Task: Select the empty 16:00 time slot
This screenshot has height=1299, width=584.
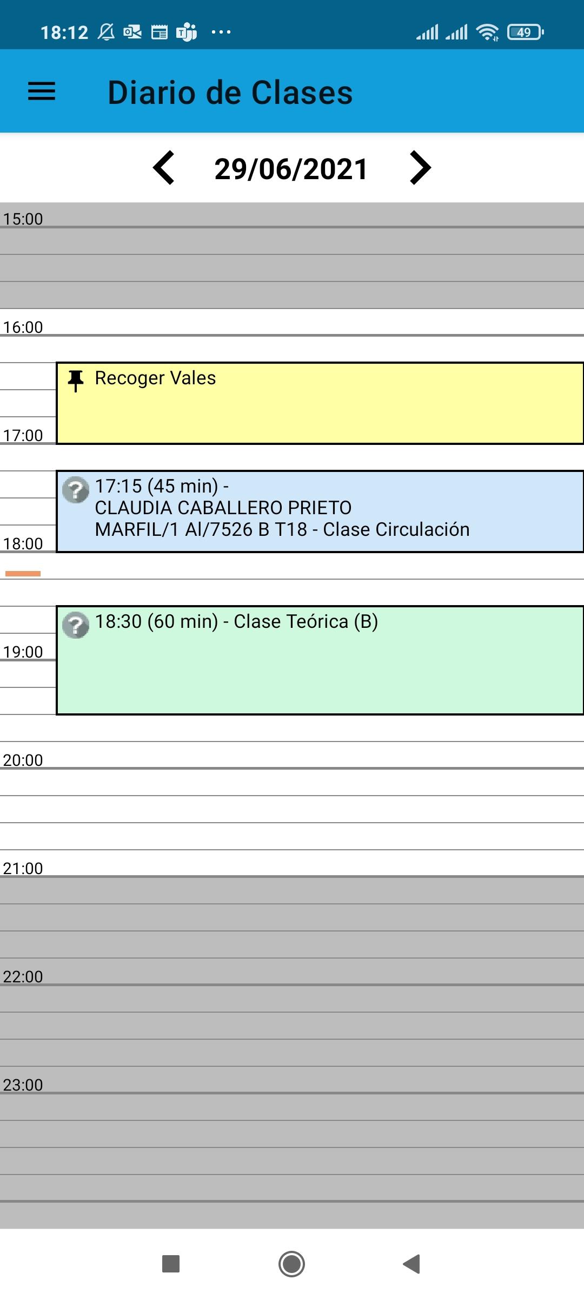Action: coord(292,349)
